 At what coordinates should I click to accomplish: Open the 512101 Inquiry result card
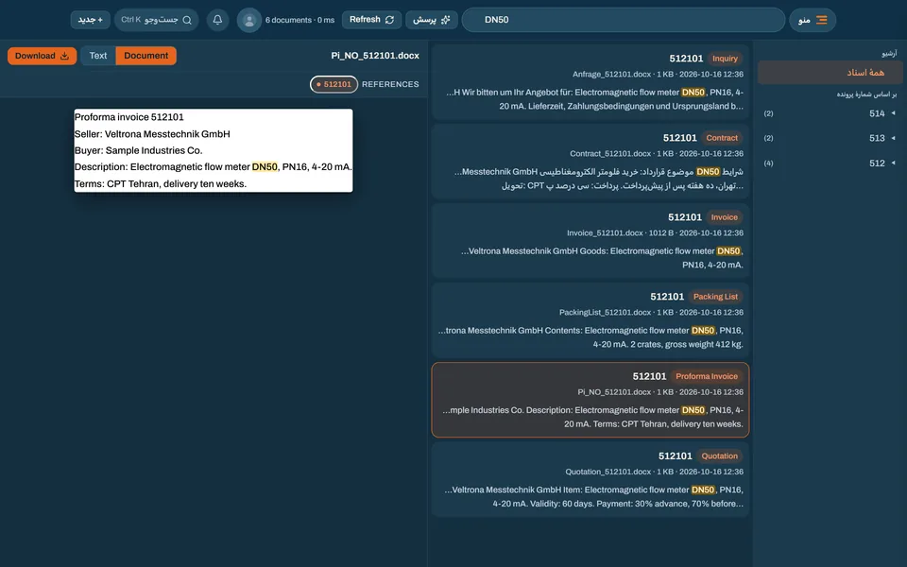coord(590,81)
